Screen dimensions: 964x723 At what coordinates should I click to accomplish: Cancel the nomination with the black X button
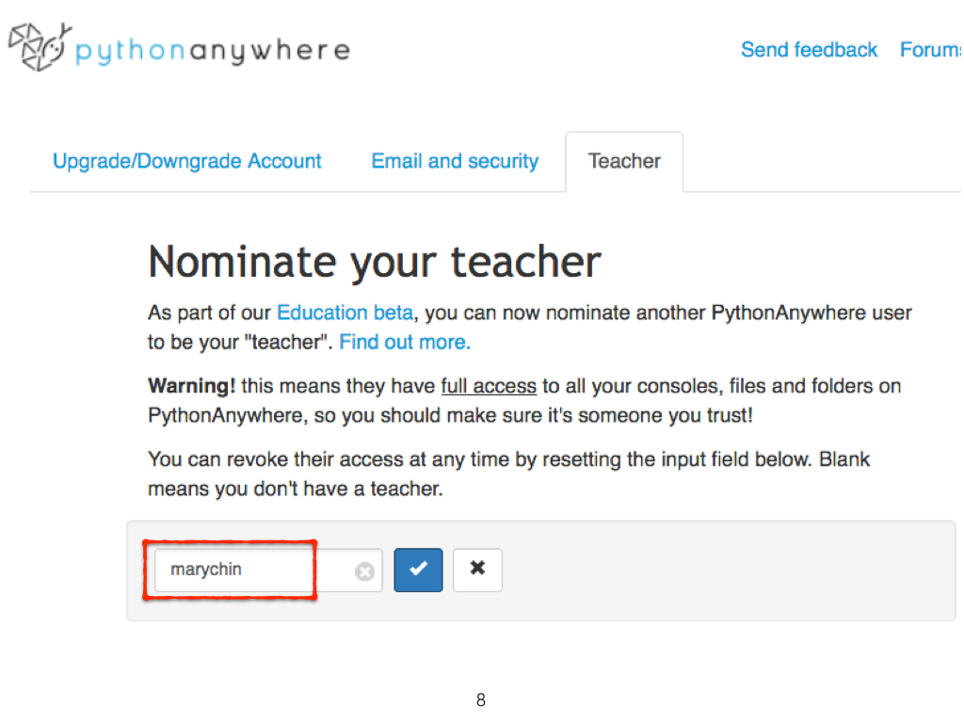tap(477, 570)
